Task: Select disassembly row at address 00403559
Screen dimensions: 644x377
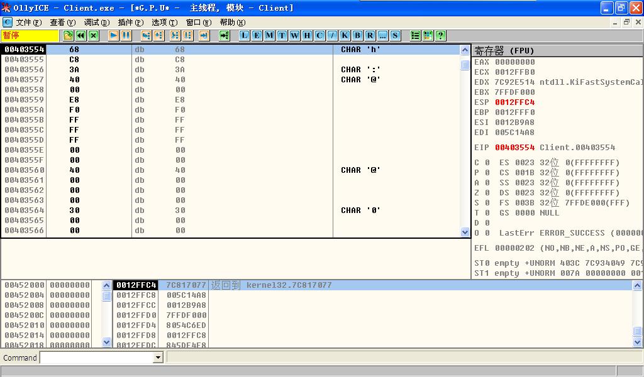Action: 230,100
